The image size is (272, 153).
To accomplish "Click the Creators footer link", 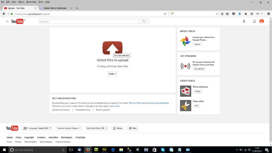I will click(x=41, y=137).
